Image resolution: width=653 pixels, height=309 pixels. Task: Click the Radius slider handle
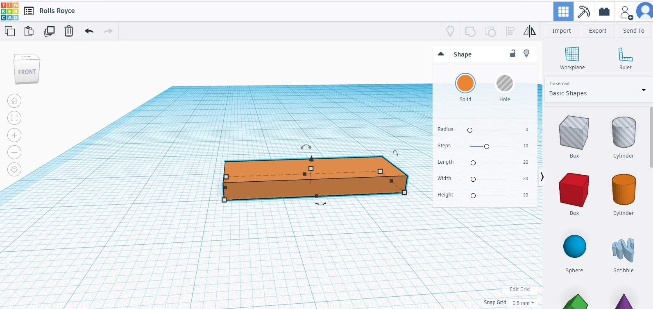470,130
